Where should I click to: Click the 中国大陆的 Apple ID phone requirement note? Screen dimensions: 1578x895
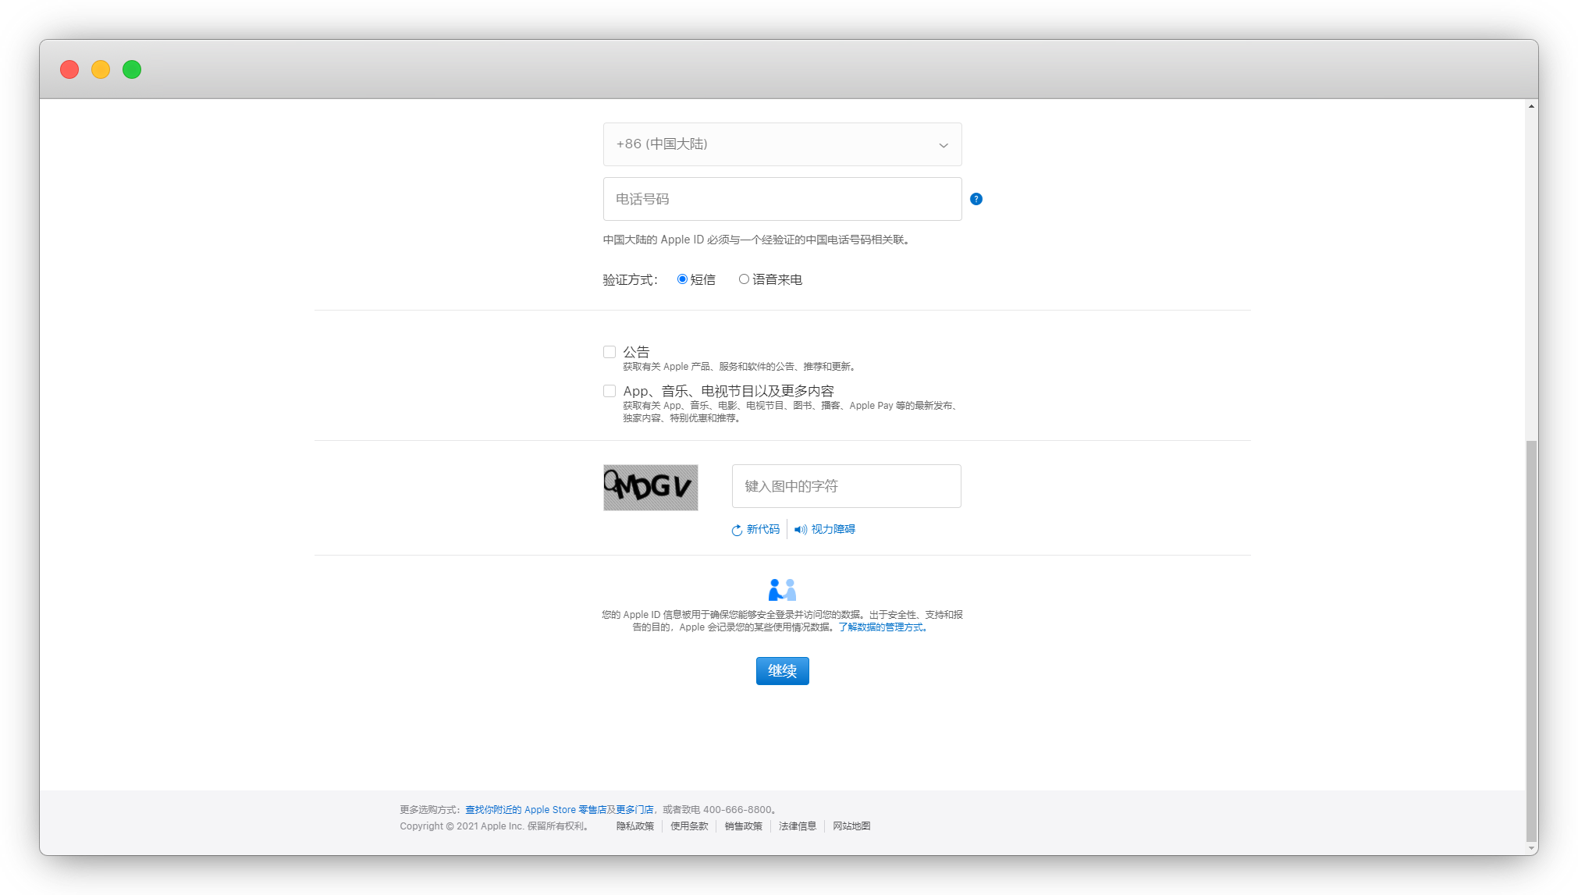(757, 240)
